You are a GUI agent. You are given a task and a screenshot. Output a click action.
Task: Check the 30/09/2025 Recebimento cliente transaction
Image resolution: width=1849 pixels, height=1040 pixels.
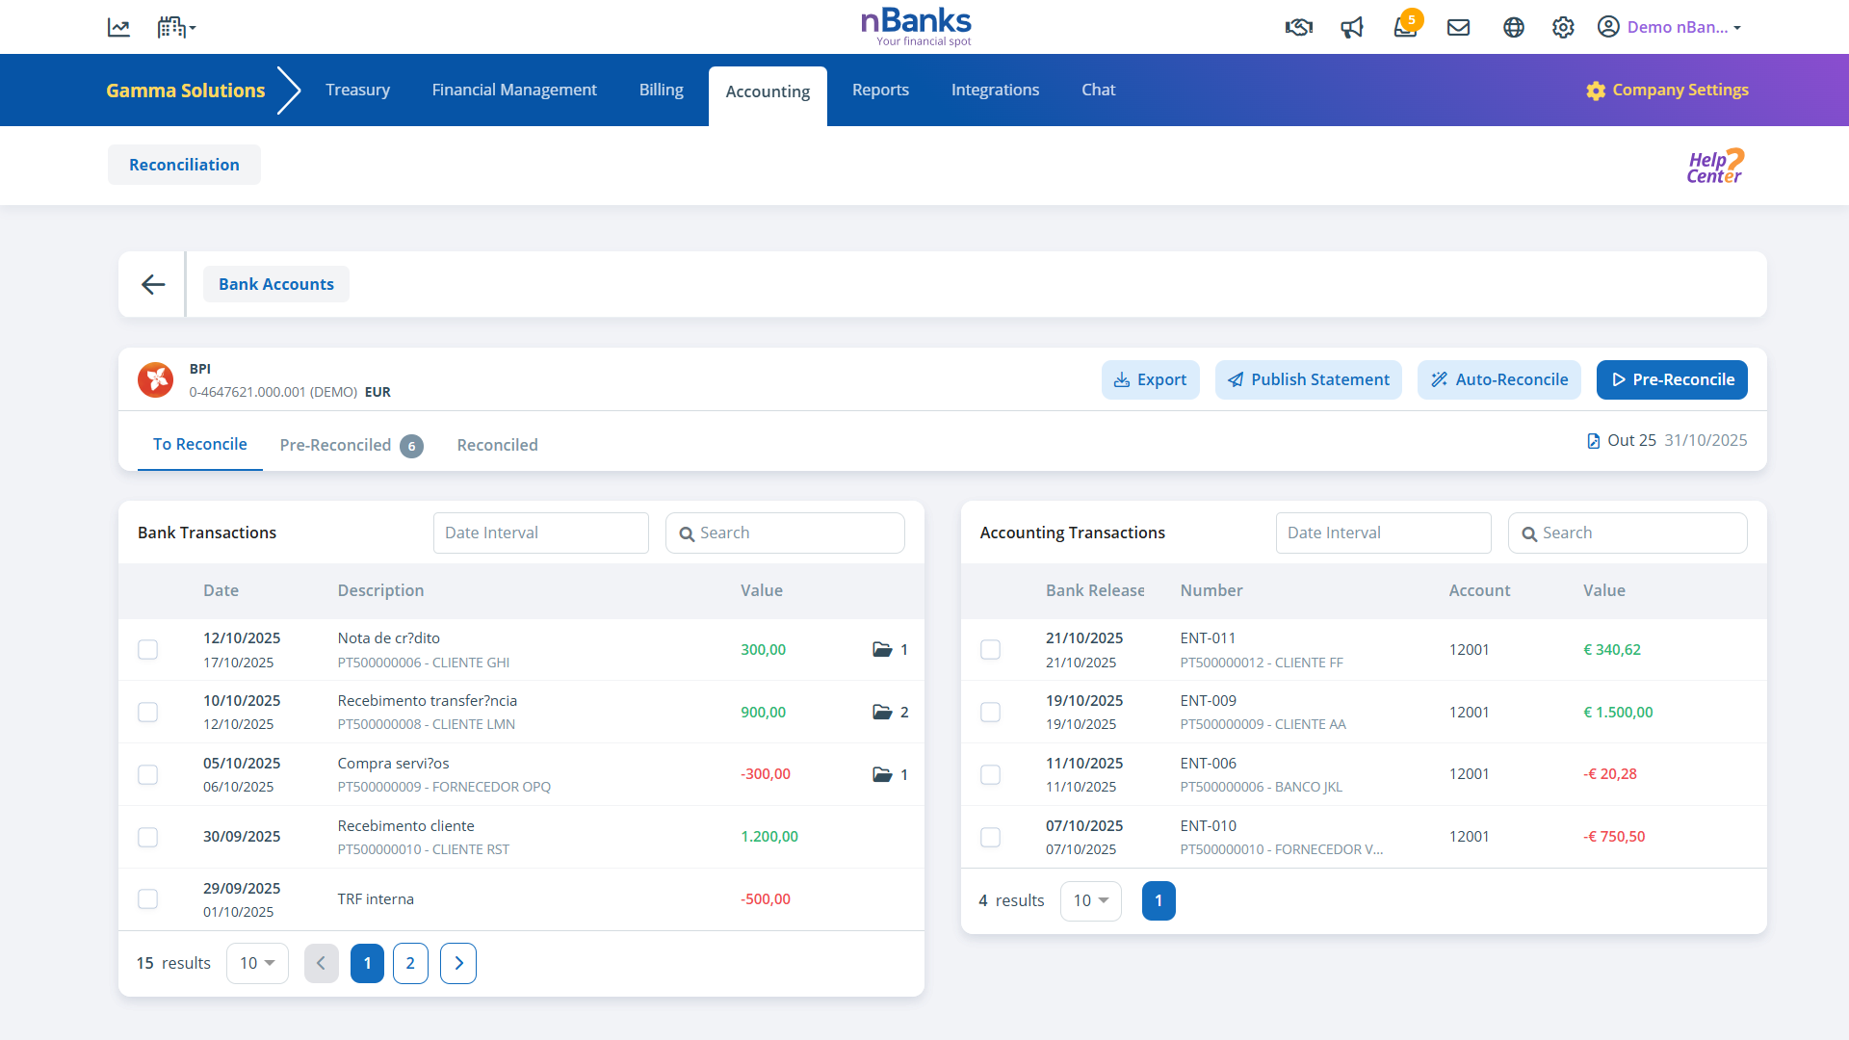click(x=147, y=837)
